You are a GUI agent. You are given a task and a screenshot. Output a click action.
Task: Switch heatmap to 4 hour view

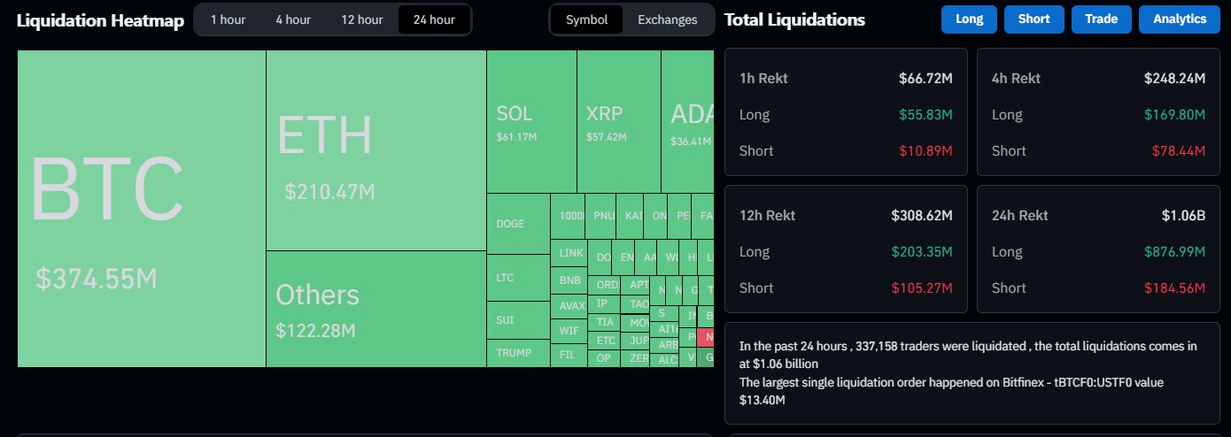tap(292, 19)
